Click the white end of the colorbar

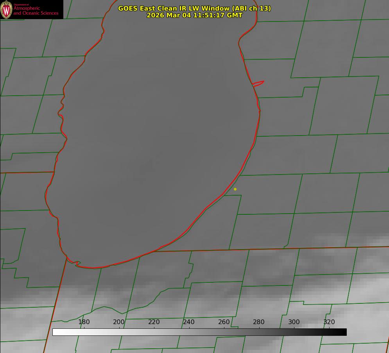55,332
